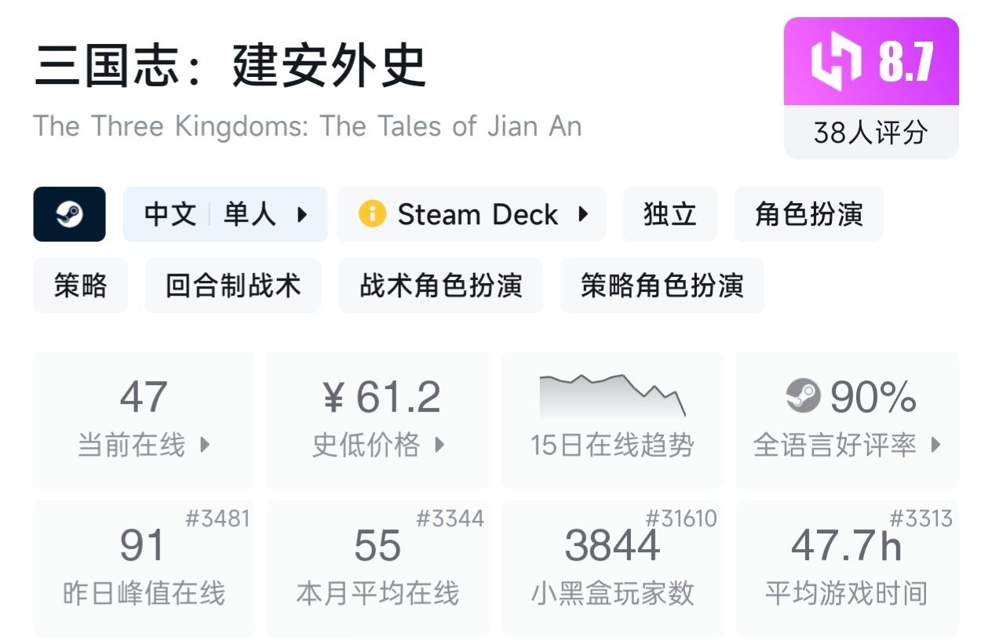
Task: Open 当前在线 details arrow
Action: [206, 445]
